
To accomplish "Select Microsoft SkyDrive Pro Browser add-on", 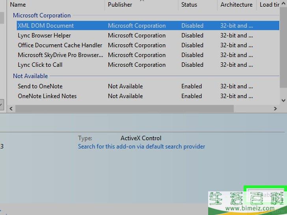I will coord(148,55).
